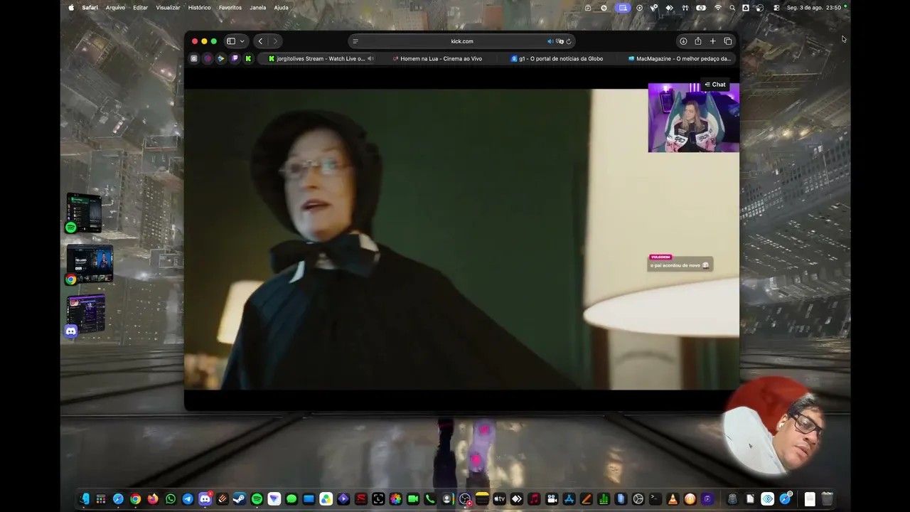Open the Histórico menu
The width and height of the screenshot is (910, 512).
(x=199, y=8)
